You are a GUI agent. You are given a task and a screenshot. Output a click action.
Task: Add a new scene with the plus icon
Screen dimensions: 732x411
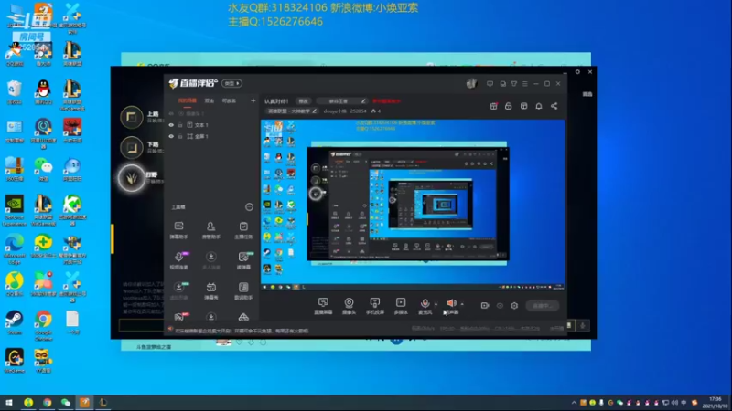pyautogui.click(x=253, y=100)
